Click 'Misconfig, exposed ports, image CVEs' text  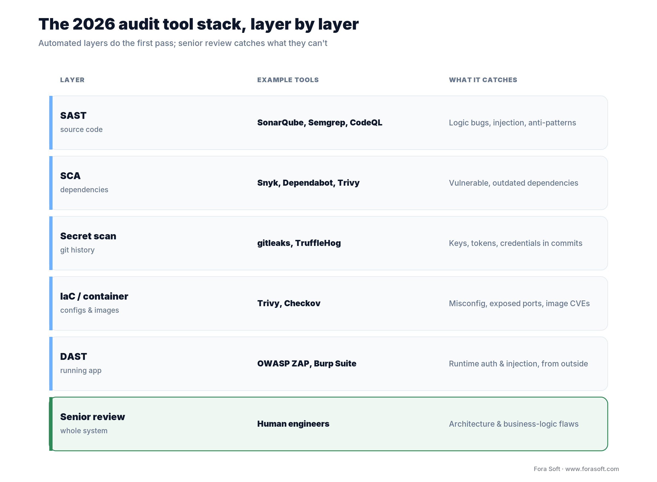[x=519, y=303]
